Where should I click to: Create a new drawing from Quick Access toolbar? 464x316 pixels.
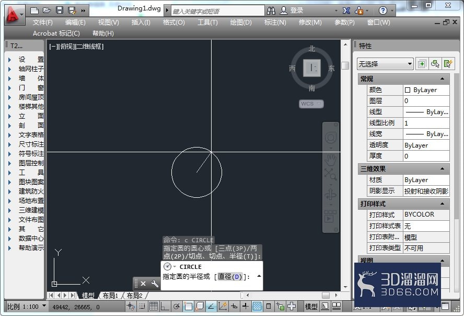pyautogui.click(x=34, y=10)
